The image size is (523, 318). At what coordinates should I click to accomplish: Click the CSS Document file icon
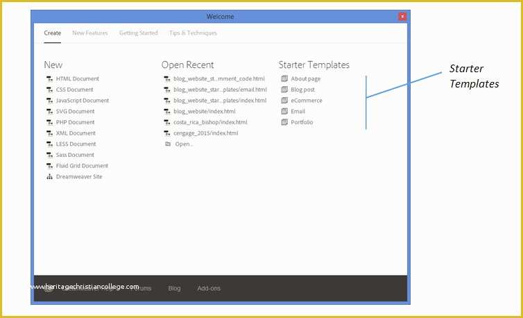coord(50,90)
